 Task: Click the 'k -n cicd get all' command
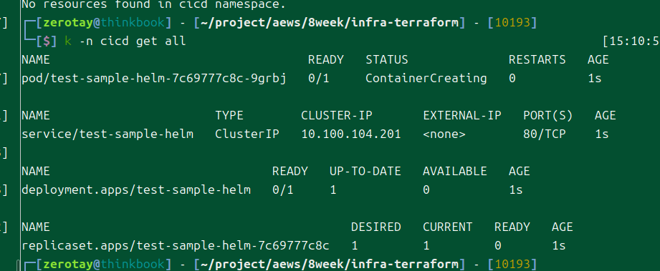pos(125,41)
